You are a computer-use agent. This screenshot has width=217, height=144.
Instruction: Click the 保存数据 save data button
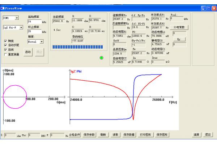tap(129, 135)
